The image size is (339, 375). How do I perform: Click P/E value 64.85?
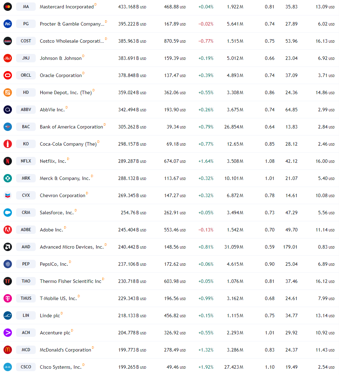(291, 110)
